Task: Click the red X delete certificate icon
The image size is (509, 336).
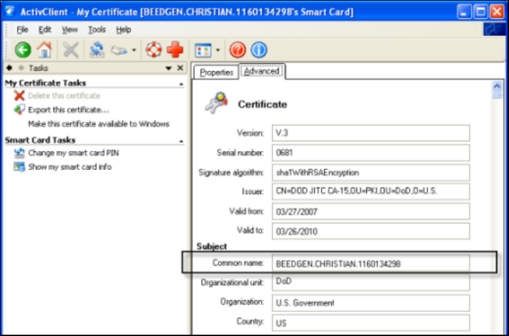Action: 19,96
